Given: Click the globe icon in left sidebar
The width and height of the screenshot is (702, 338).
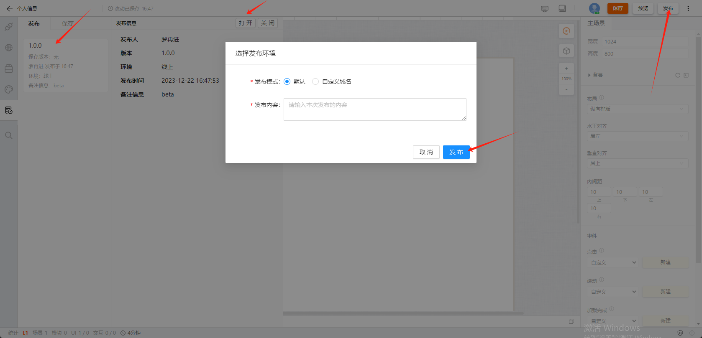Looking at the screenshot, I should coord(9,48).
